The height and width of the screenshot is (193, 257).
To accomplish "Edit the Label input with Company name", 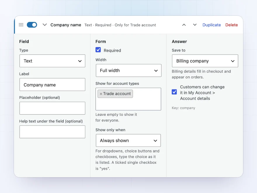I will click(52, 85).
